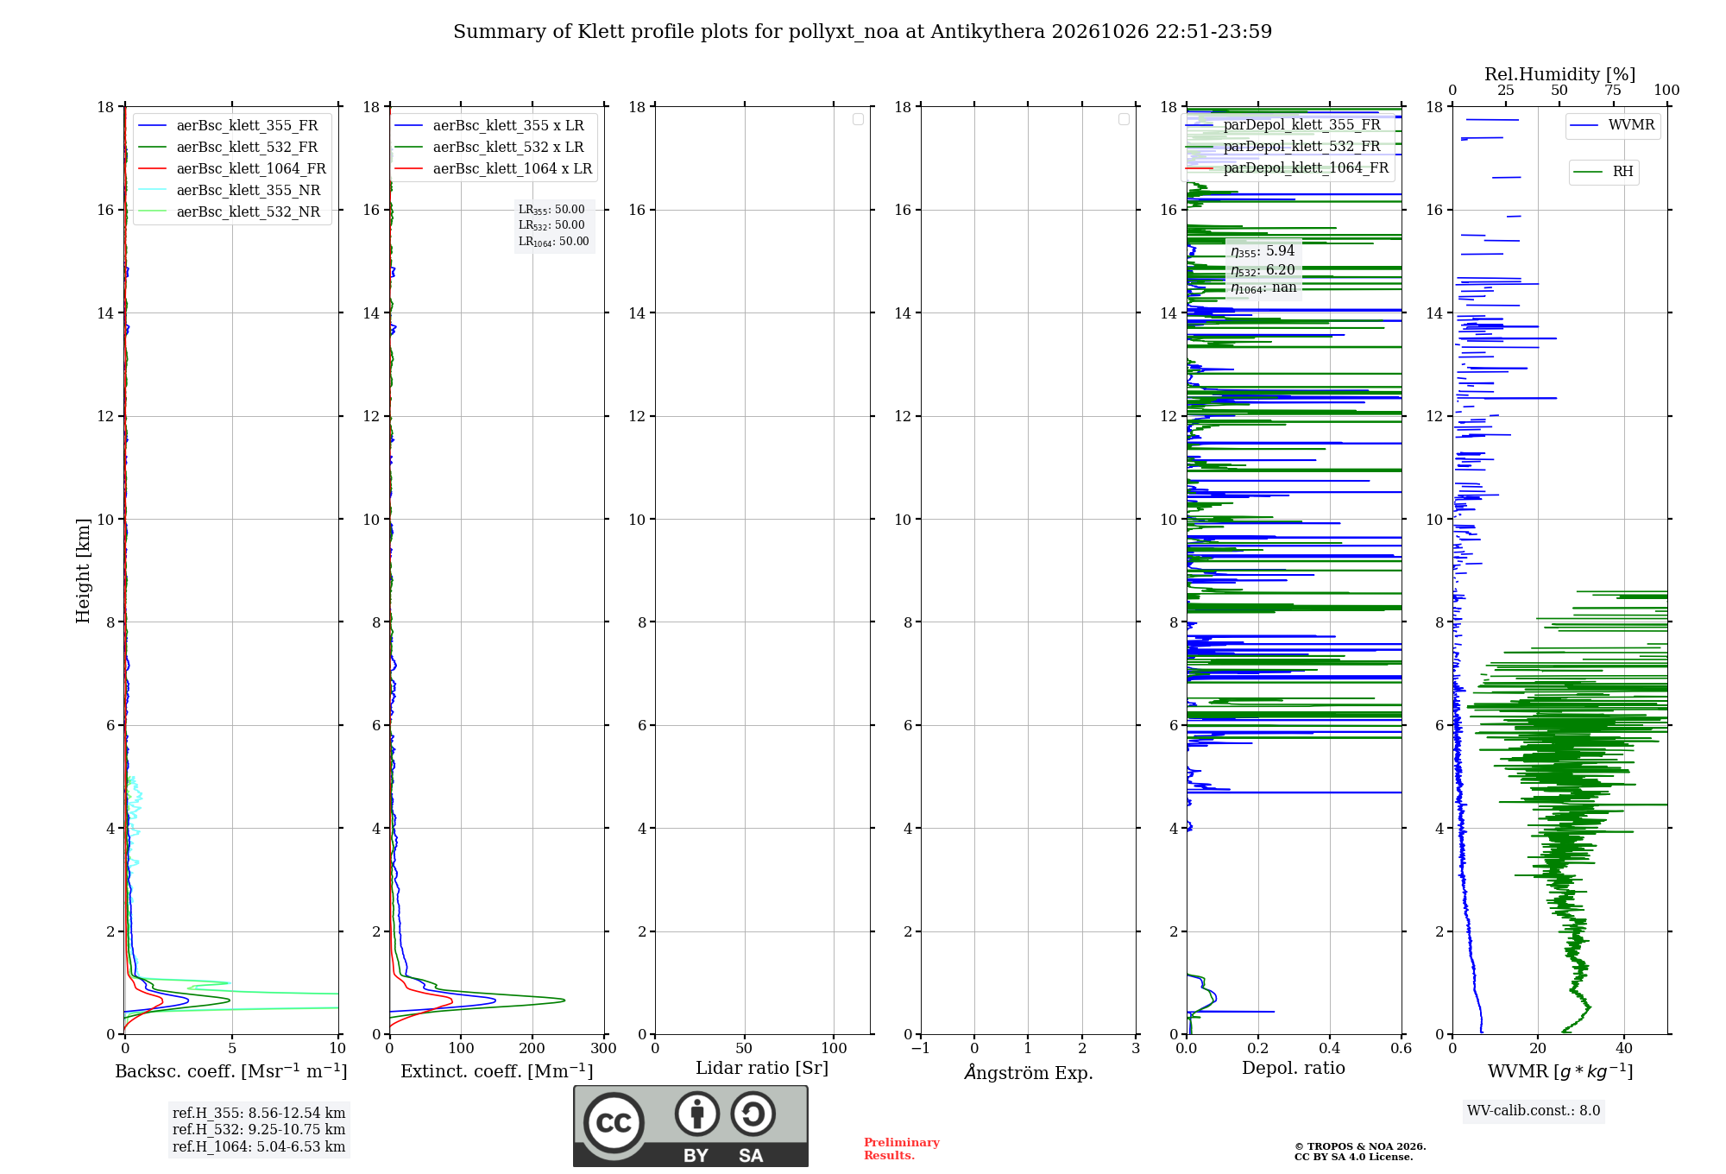Click the Lidar ratio [Sr] axis label
Viewport: 1726px width, 1174px height.
coord(762,1069)
